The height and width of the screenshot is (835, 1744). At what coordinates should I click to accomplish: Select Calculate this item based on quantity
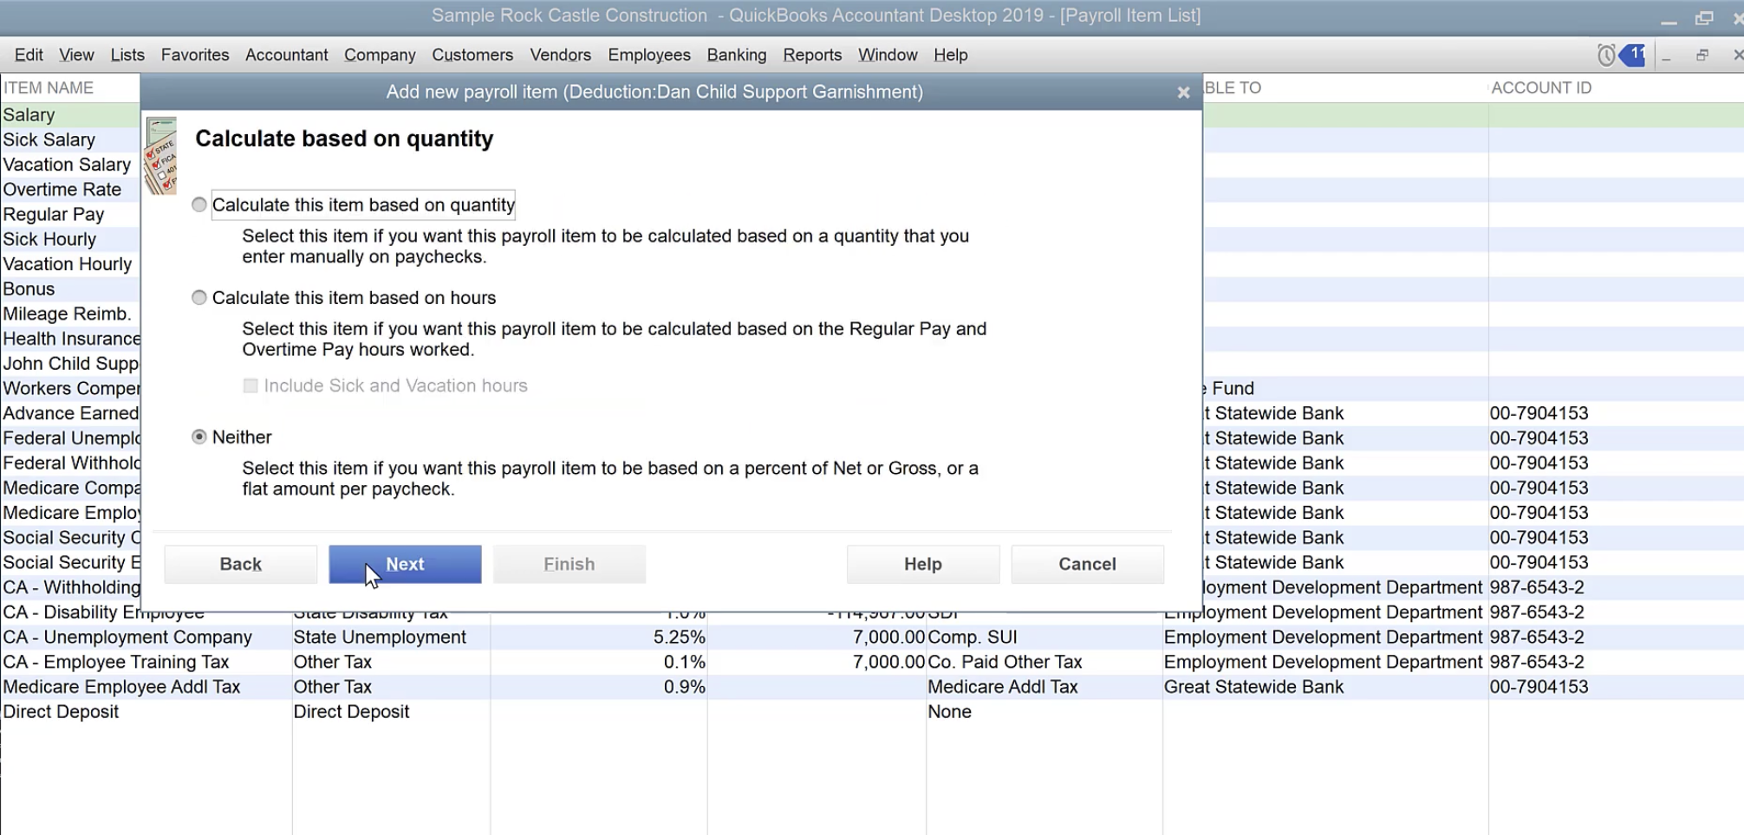[x=199, y=205]
